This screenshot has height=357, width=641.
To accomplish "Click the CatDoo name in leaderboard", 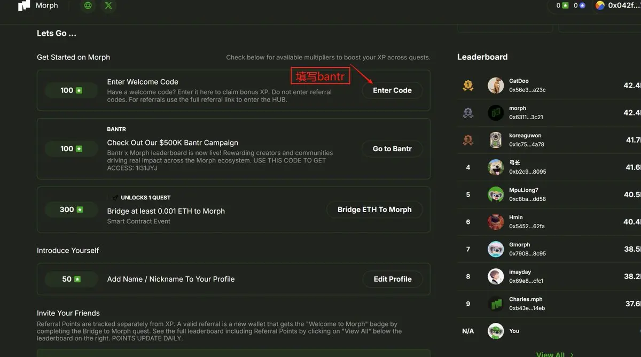I will pyautogui.click(x=519, y=81).
